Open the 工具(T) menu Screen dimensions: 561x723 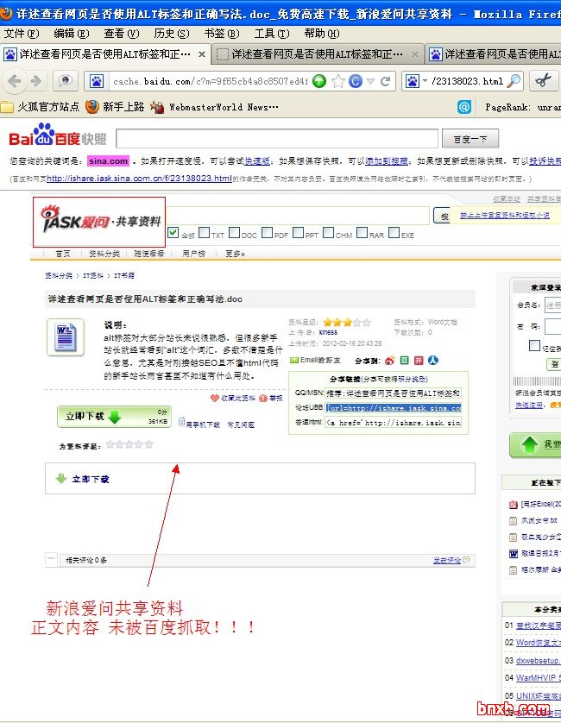(x=271, y=34)
